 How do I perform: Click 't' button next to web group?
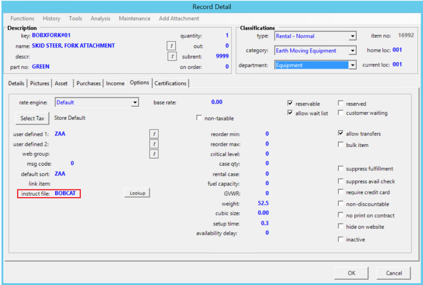click(x=153, y=154)
